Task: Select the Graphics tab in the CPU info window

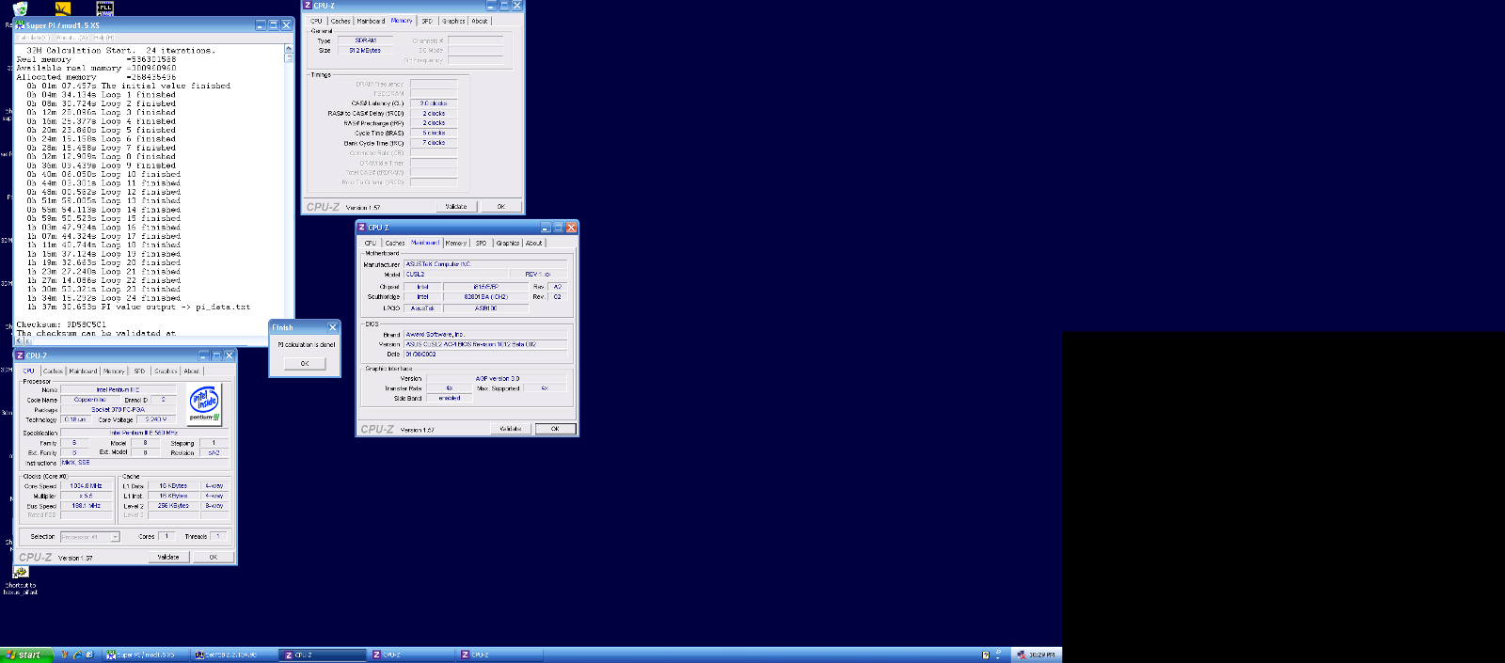Action: coord(166,371)
